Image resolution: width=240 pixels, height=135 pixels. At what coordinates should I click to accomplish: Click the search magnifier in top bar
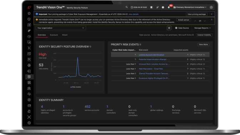point(126,7)
